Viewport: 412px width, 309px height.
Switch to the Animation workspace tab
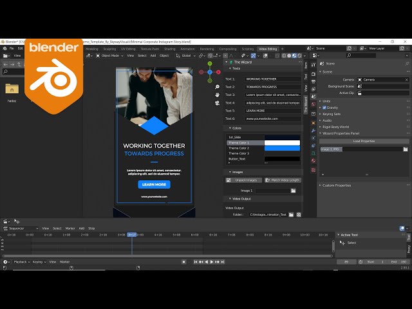[187, 49]
